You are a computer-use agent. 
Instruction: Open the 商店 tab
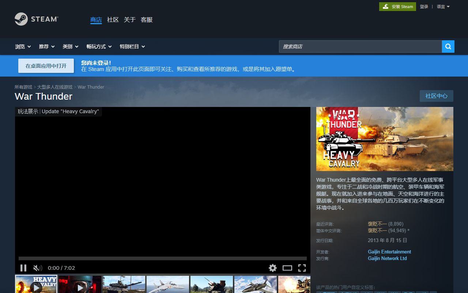click(x=96, y=20)
